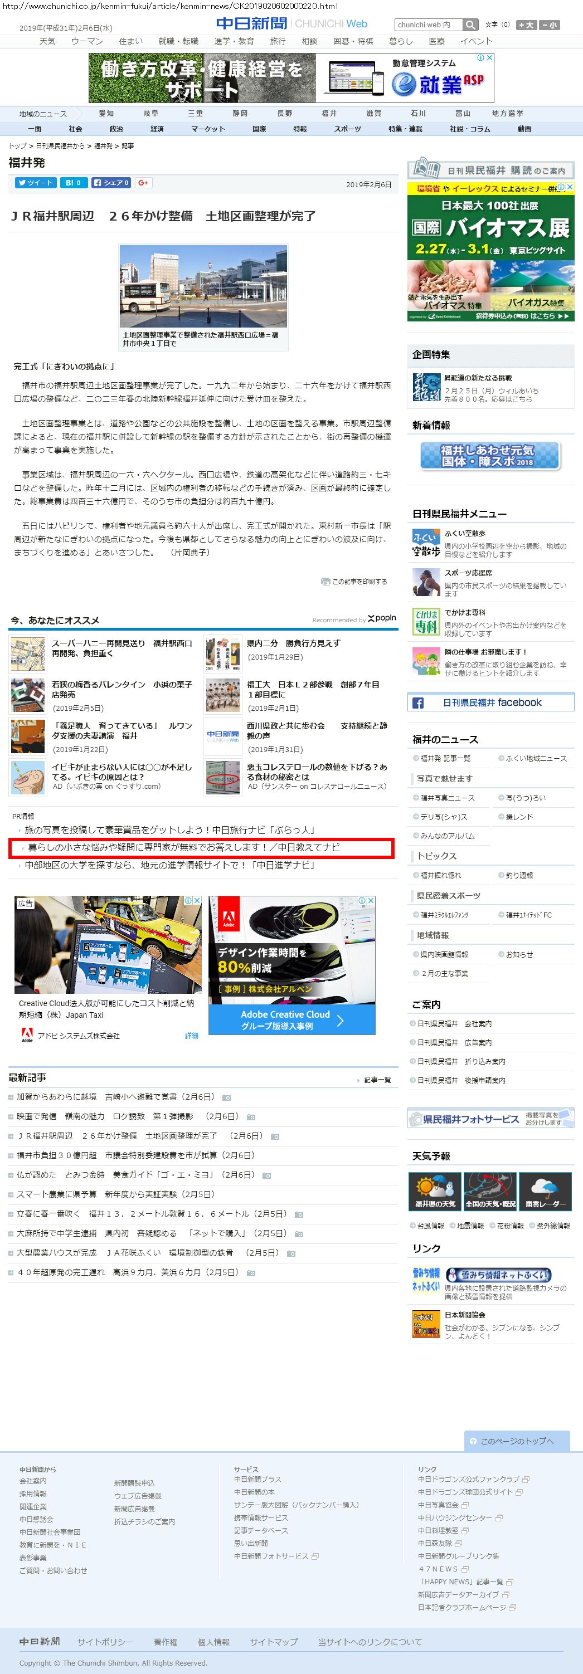
Task: Open the 福井県の天気 weather icon
Action: 435,1192
